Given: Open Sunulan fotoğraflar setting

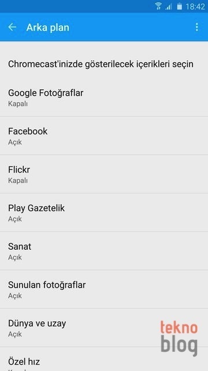Looking at the screenshot, I should pyautogui.click(x=104, y=289).
